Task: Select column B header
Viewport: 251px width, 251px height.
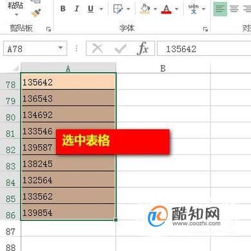Action: (163, 68)
